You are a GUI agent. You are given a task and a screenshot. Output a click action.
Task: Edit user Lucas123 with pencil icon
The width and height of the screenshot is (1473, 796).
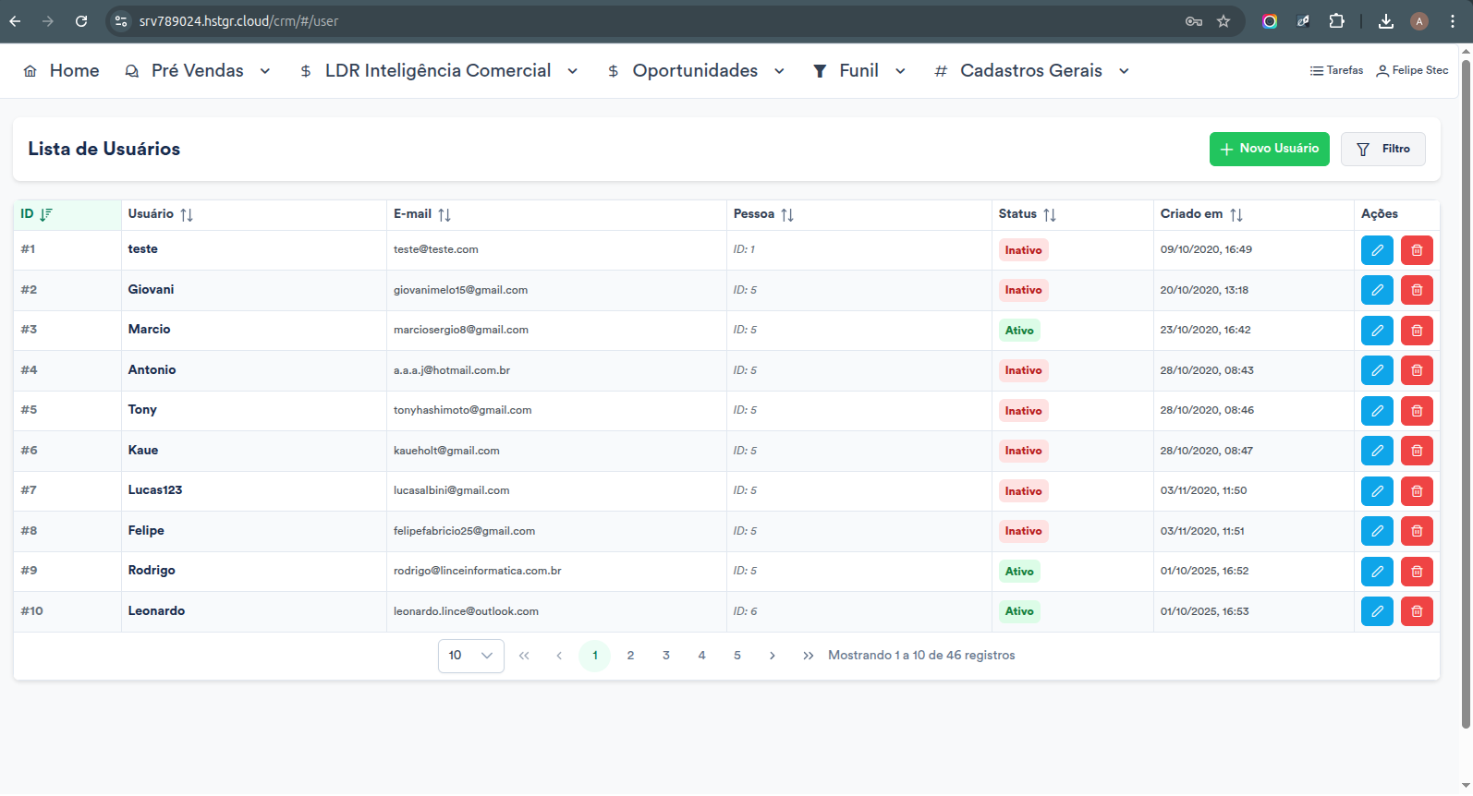1377,491
